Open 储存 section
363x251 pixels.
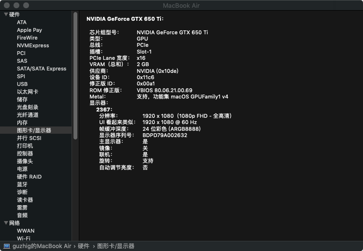[22, 99]
